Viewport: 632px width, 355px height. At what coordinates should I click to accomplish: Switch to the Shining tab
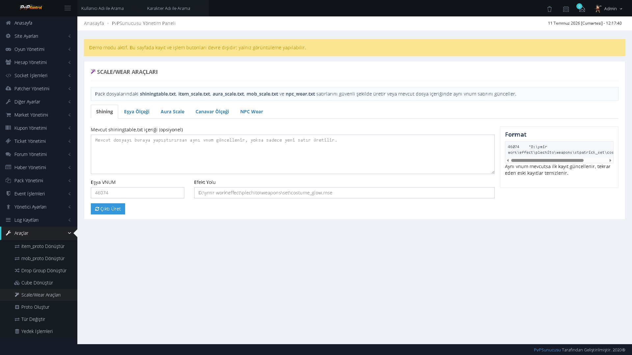point(104,112)
